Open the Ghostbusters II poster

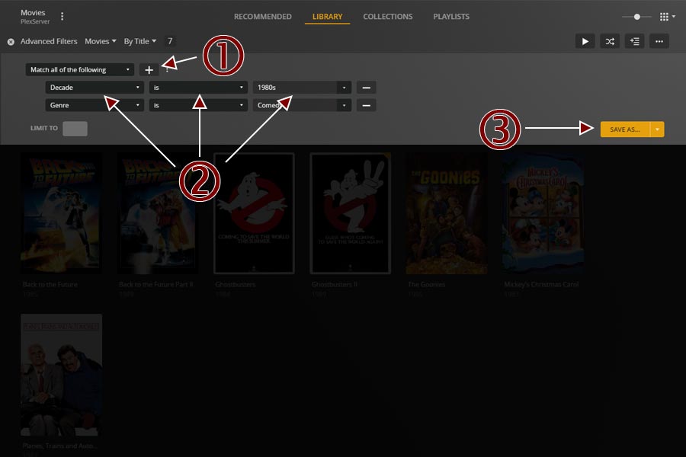point(350,213)
